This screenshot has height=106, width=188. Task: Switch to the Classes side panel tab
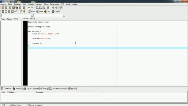coord(9,19)
